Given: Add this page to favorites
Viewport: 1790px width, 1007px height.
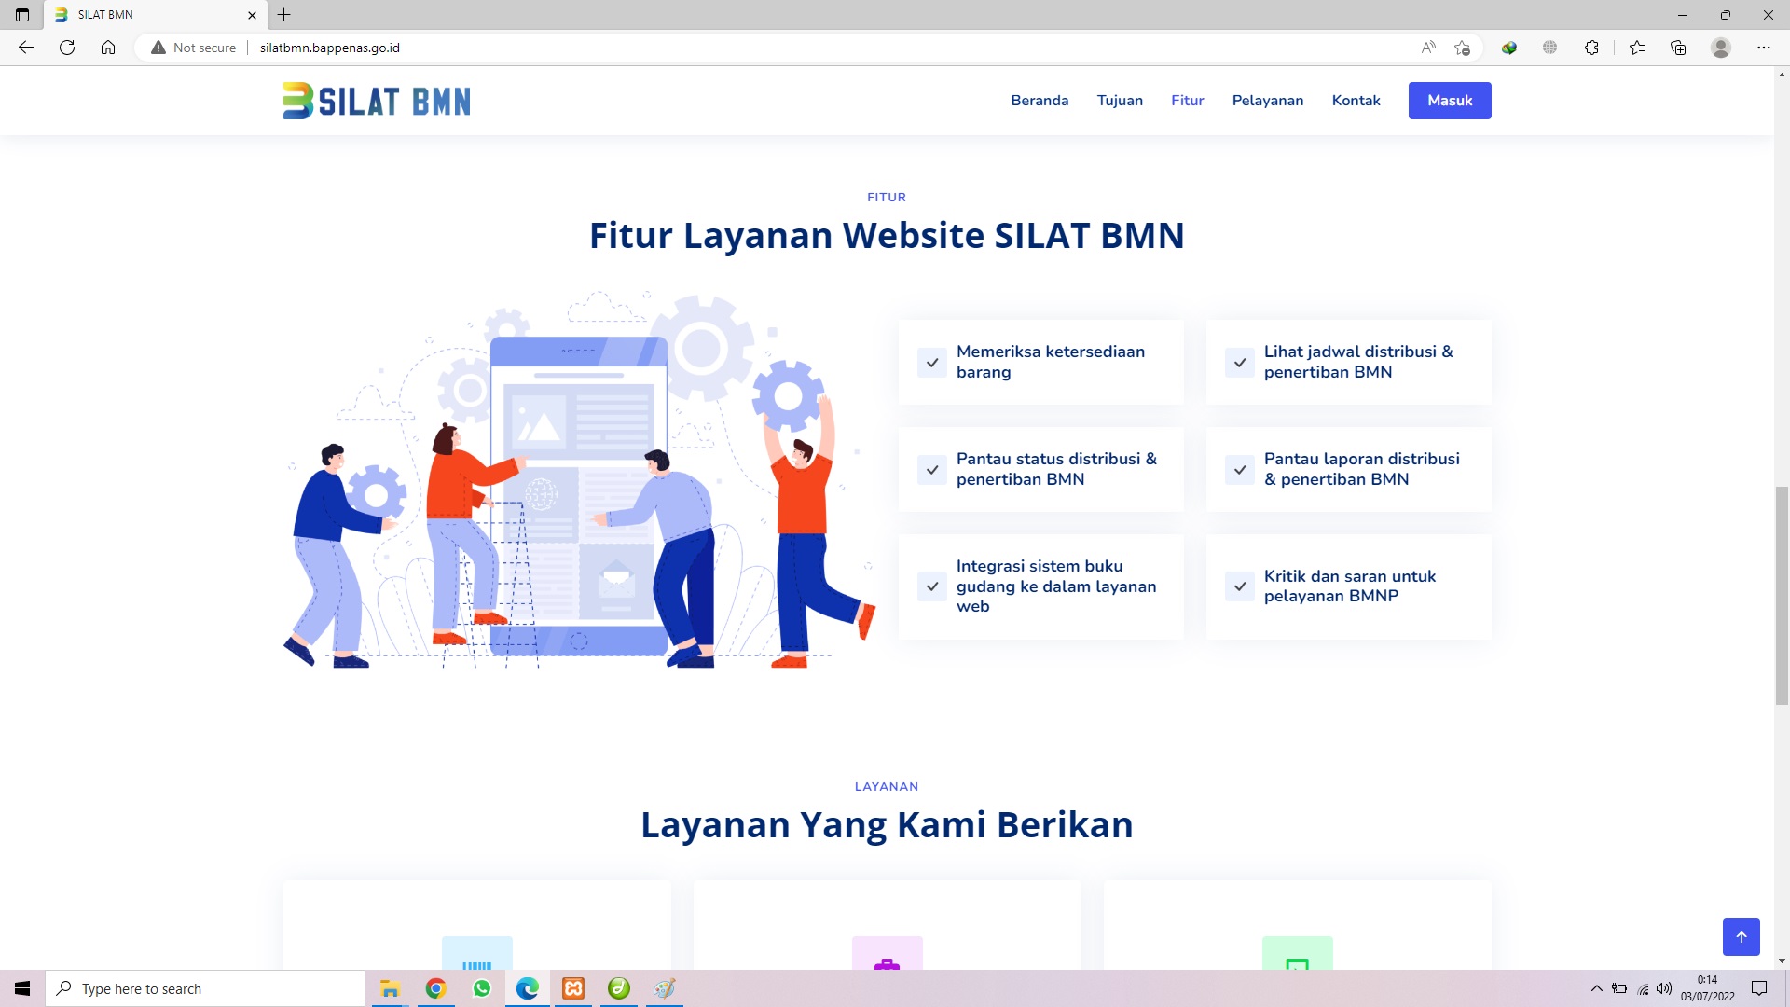Looking at the screenshot, I should (x=1462, y=48).
